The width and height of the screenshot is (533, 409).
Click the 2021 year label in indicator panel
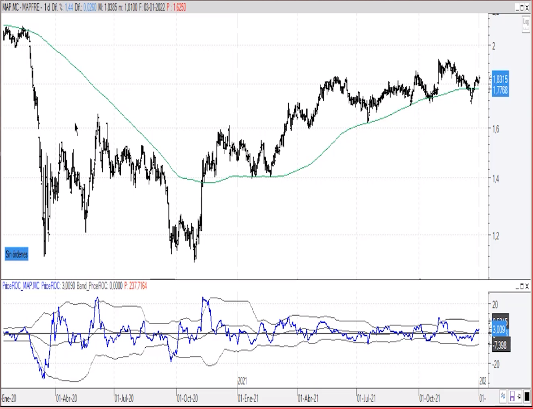point(242,381)
